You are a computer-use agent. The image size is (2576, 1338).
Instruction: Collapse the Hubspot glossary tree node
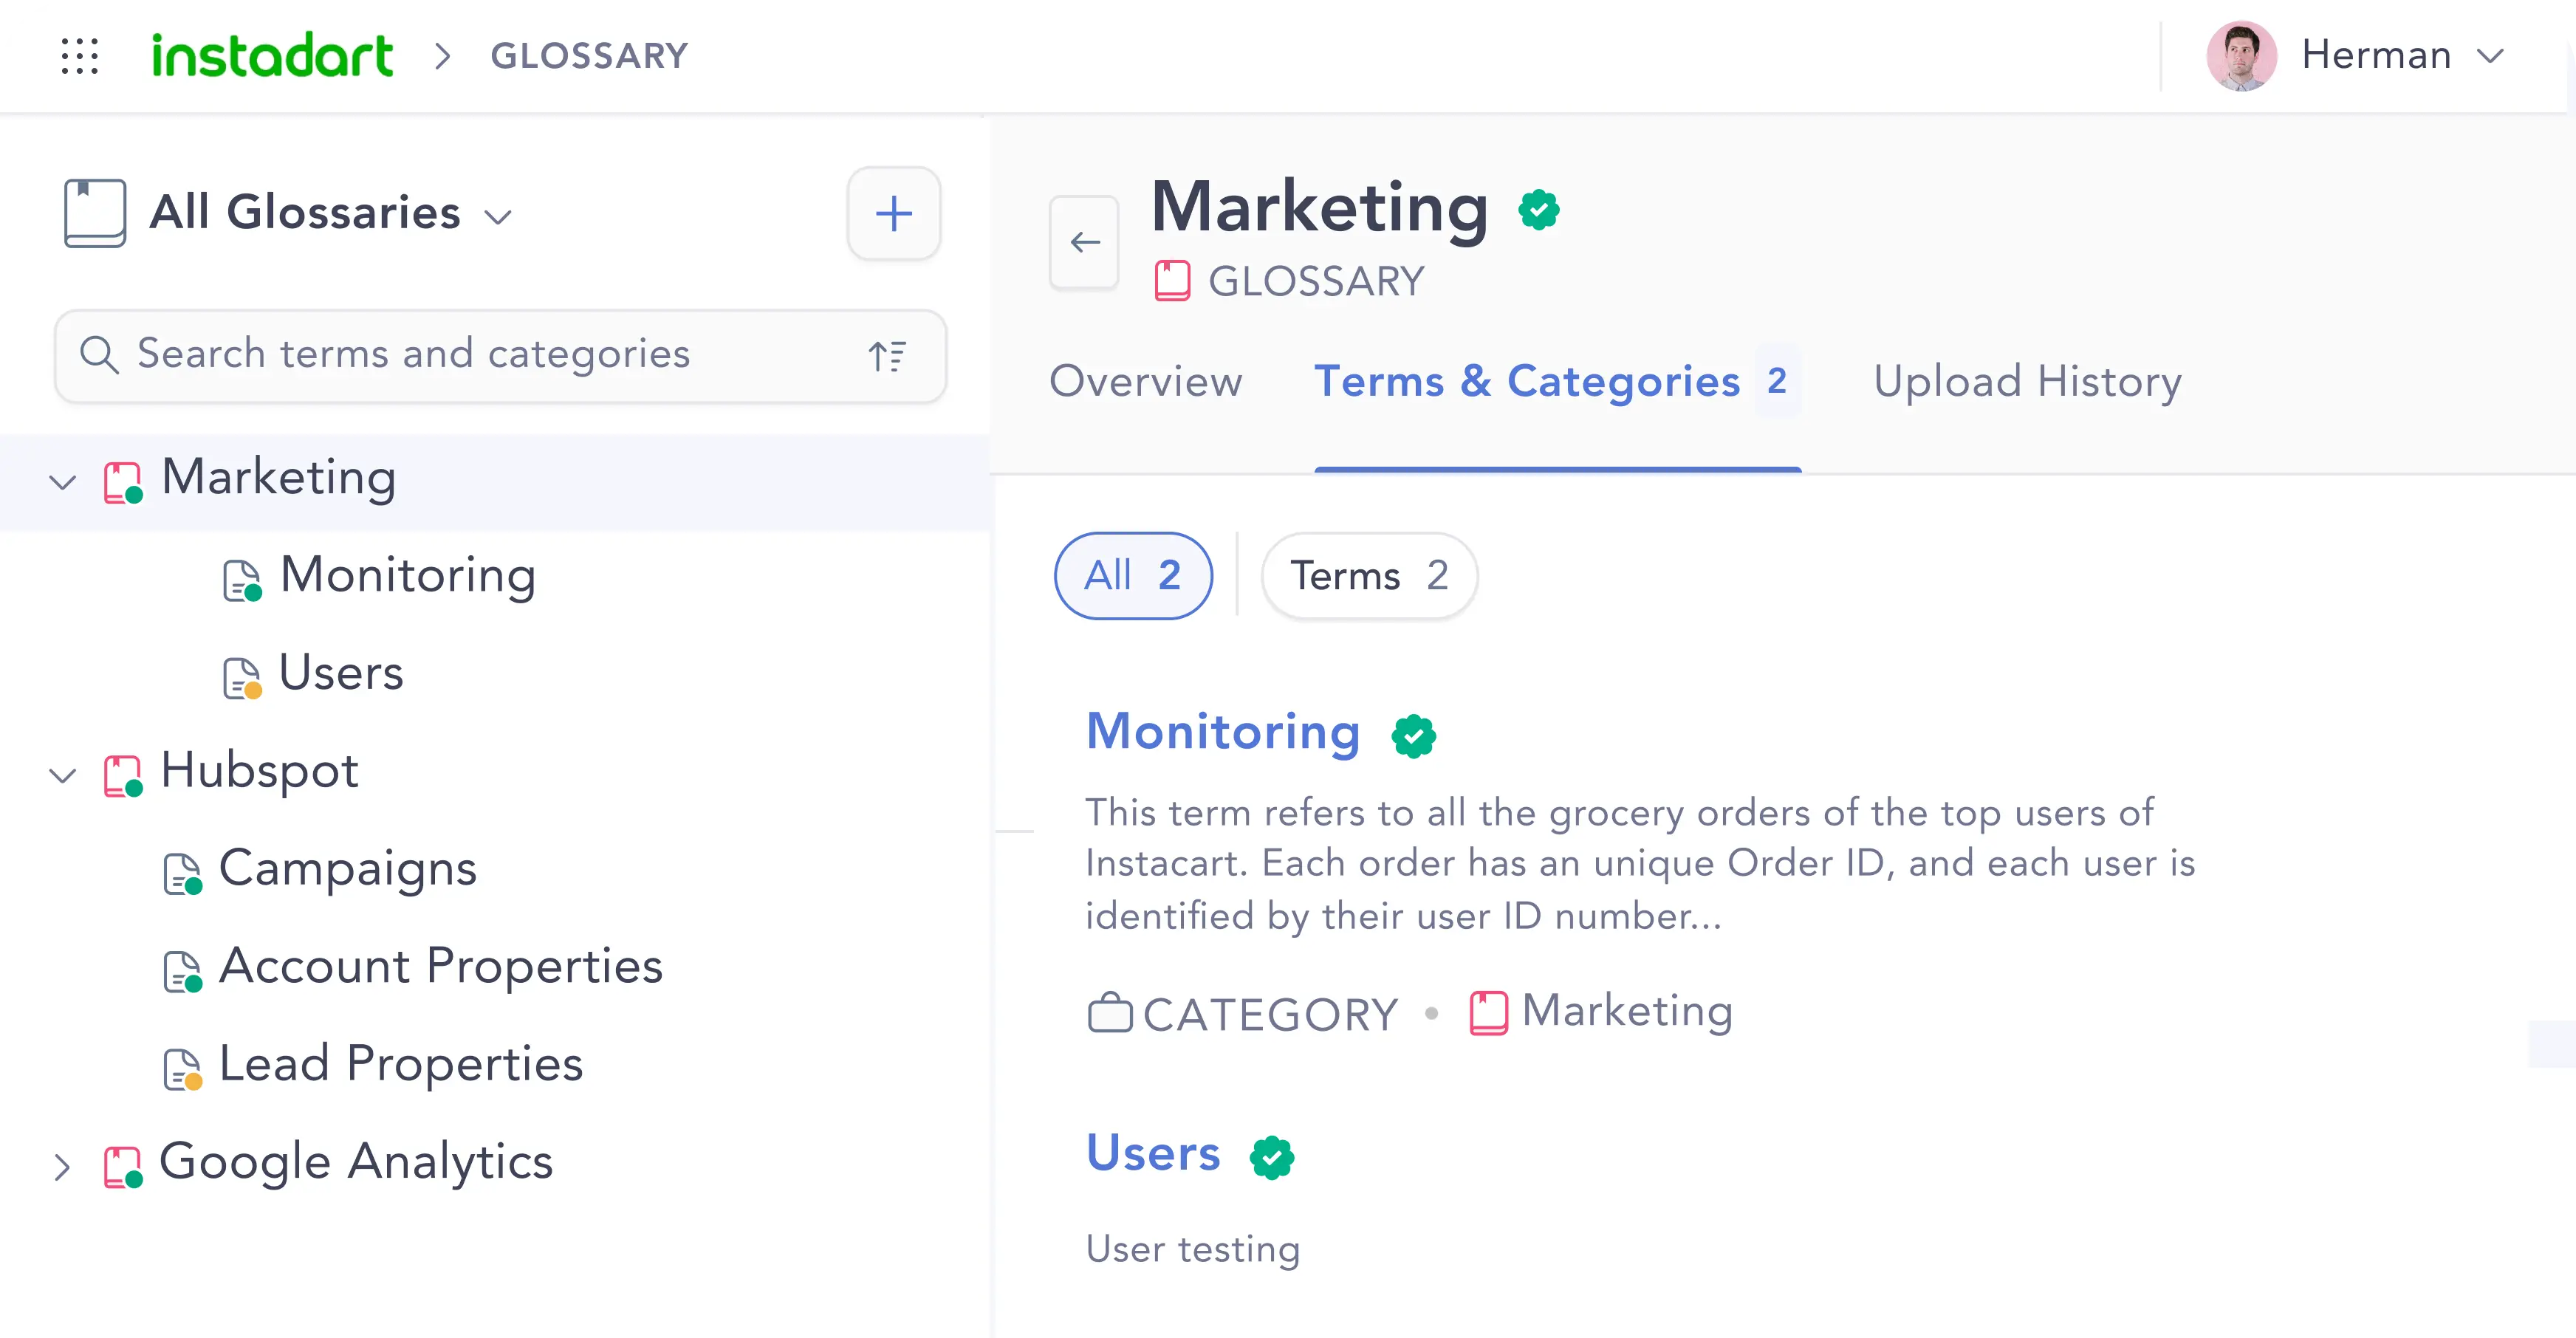click(x=63, y=775)
